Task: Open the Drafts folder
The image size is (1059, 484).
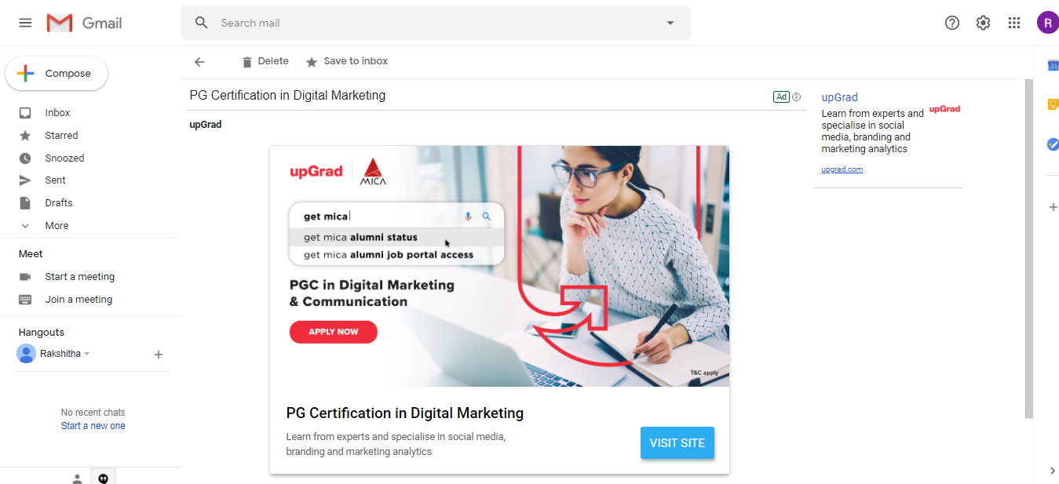Action: (x=58, y=202)
